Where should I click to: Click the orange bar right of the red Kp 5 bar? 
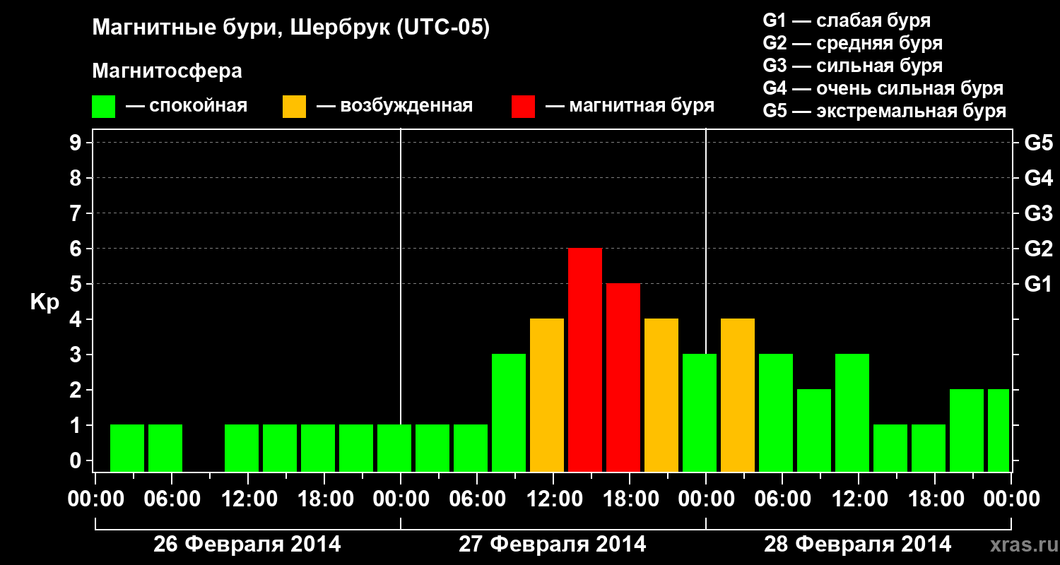(661, 395)
